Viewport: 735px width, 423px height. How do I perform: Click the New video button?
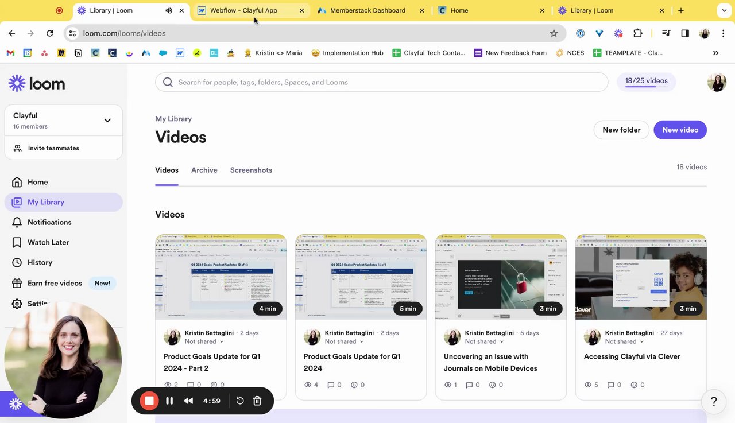680,130
